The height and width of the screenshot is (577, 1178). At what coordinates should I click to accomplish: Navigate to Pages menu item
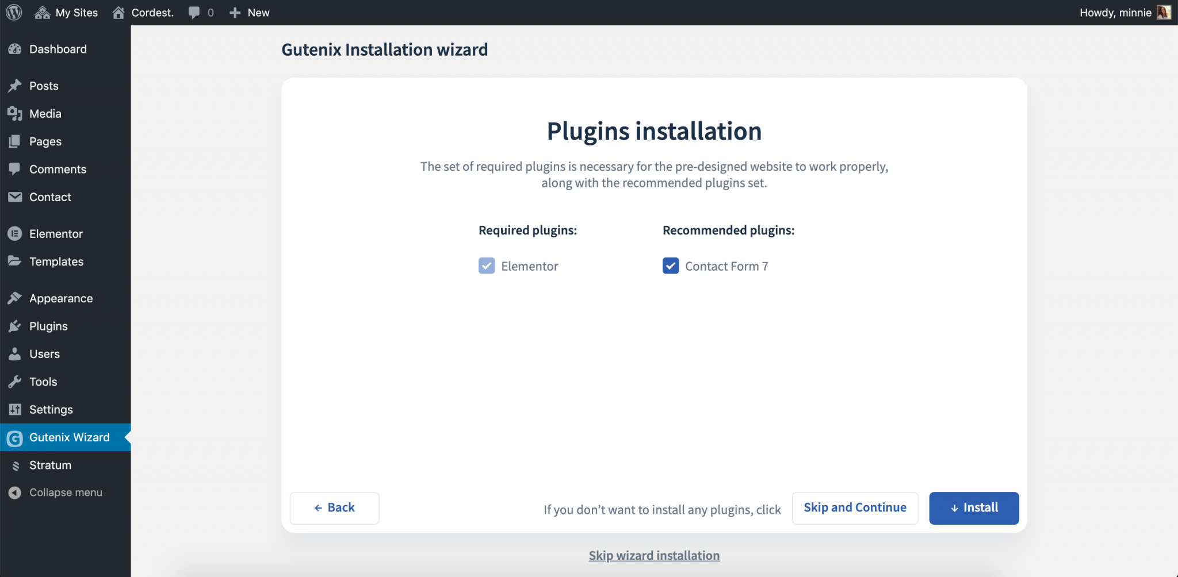(x=66, y=141)
